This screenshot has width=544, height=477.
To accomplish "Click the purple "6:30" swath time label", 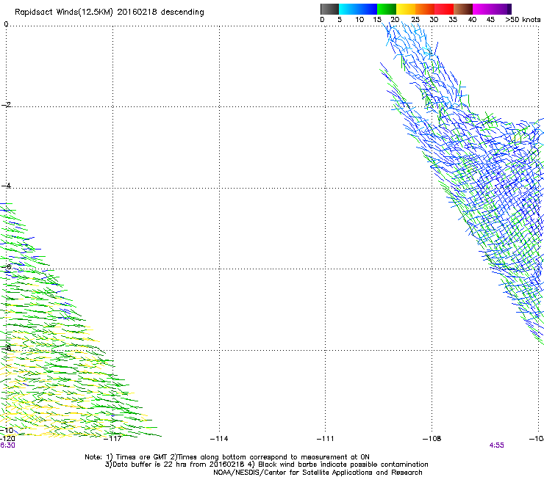I will click(7, 445).
